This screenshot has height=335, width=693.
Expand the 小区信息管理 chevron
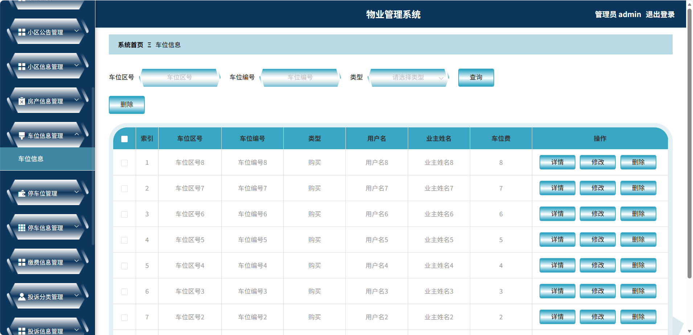(77, 65)
